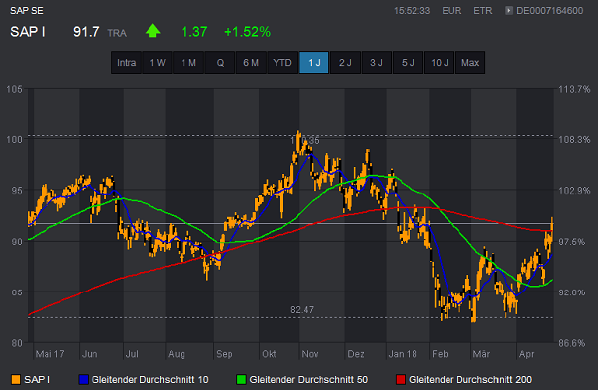Click the green up arrow price indicator

click(x=152, y=31)
